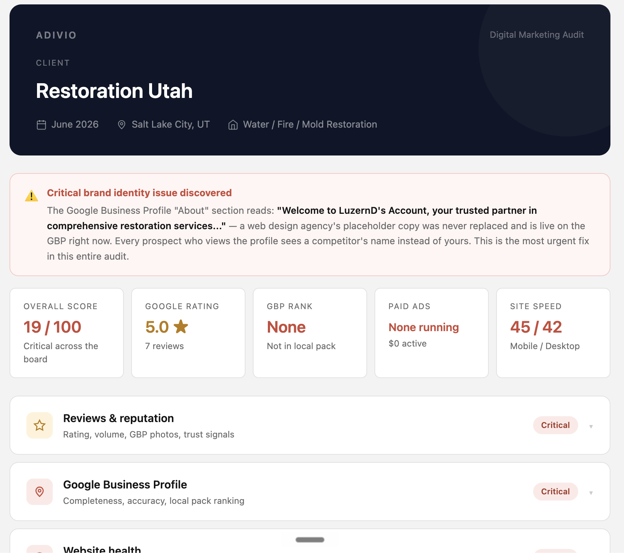Click the house icon beside Water / Fire / Mold
This screenshot has width=624, height=553.
pyautogui.click(x=233, y=125)
